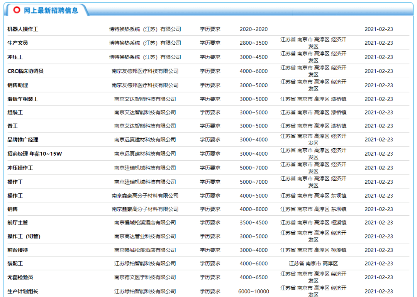This screenshot has height=297, width=417.
Task: View the 装配工 job posting
Action: tap(15, 263)
